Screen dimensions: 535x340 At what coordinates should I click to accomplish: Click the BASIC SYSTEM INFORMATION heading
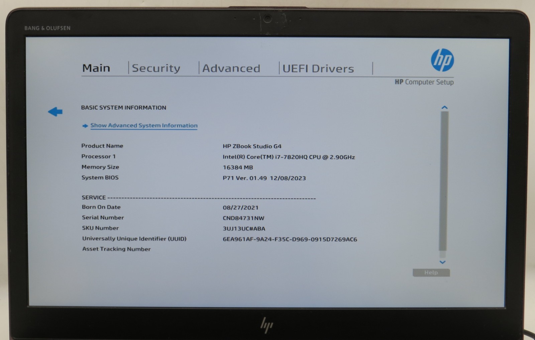pos(124,108)
